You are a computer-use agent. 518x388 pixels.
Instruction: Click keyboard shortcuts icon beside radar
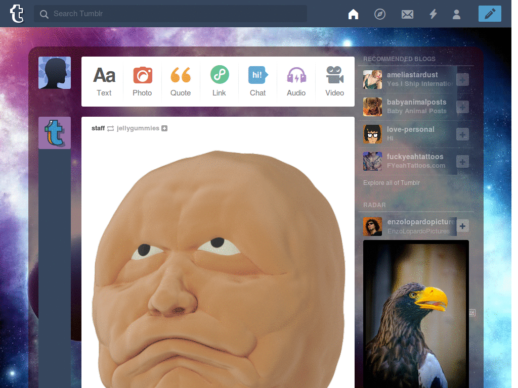[x=472, y=312]
